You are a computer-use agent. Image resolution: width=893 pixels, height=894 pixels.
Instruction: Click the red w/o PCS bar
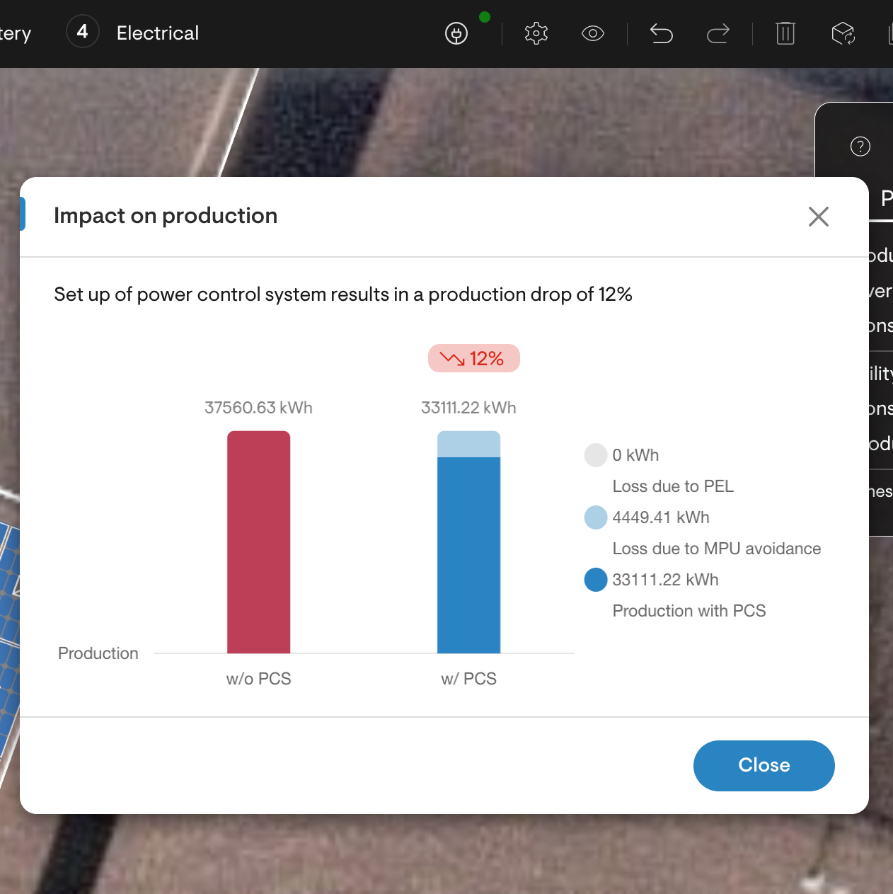[x=258, y=541]
